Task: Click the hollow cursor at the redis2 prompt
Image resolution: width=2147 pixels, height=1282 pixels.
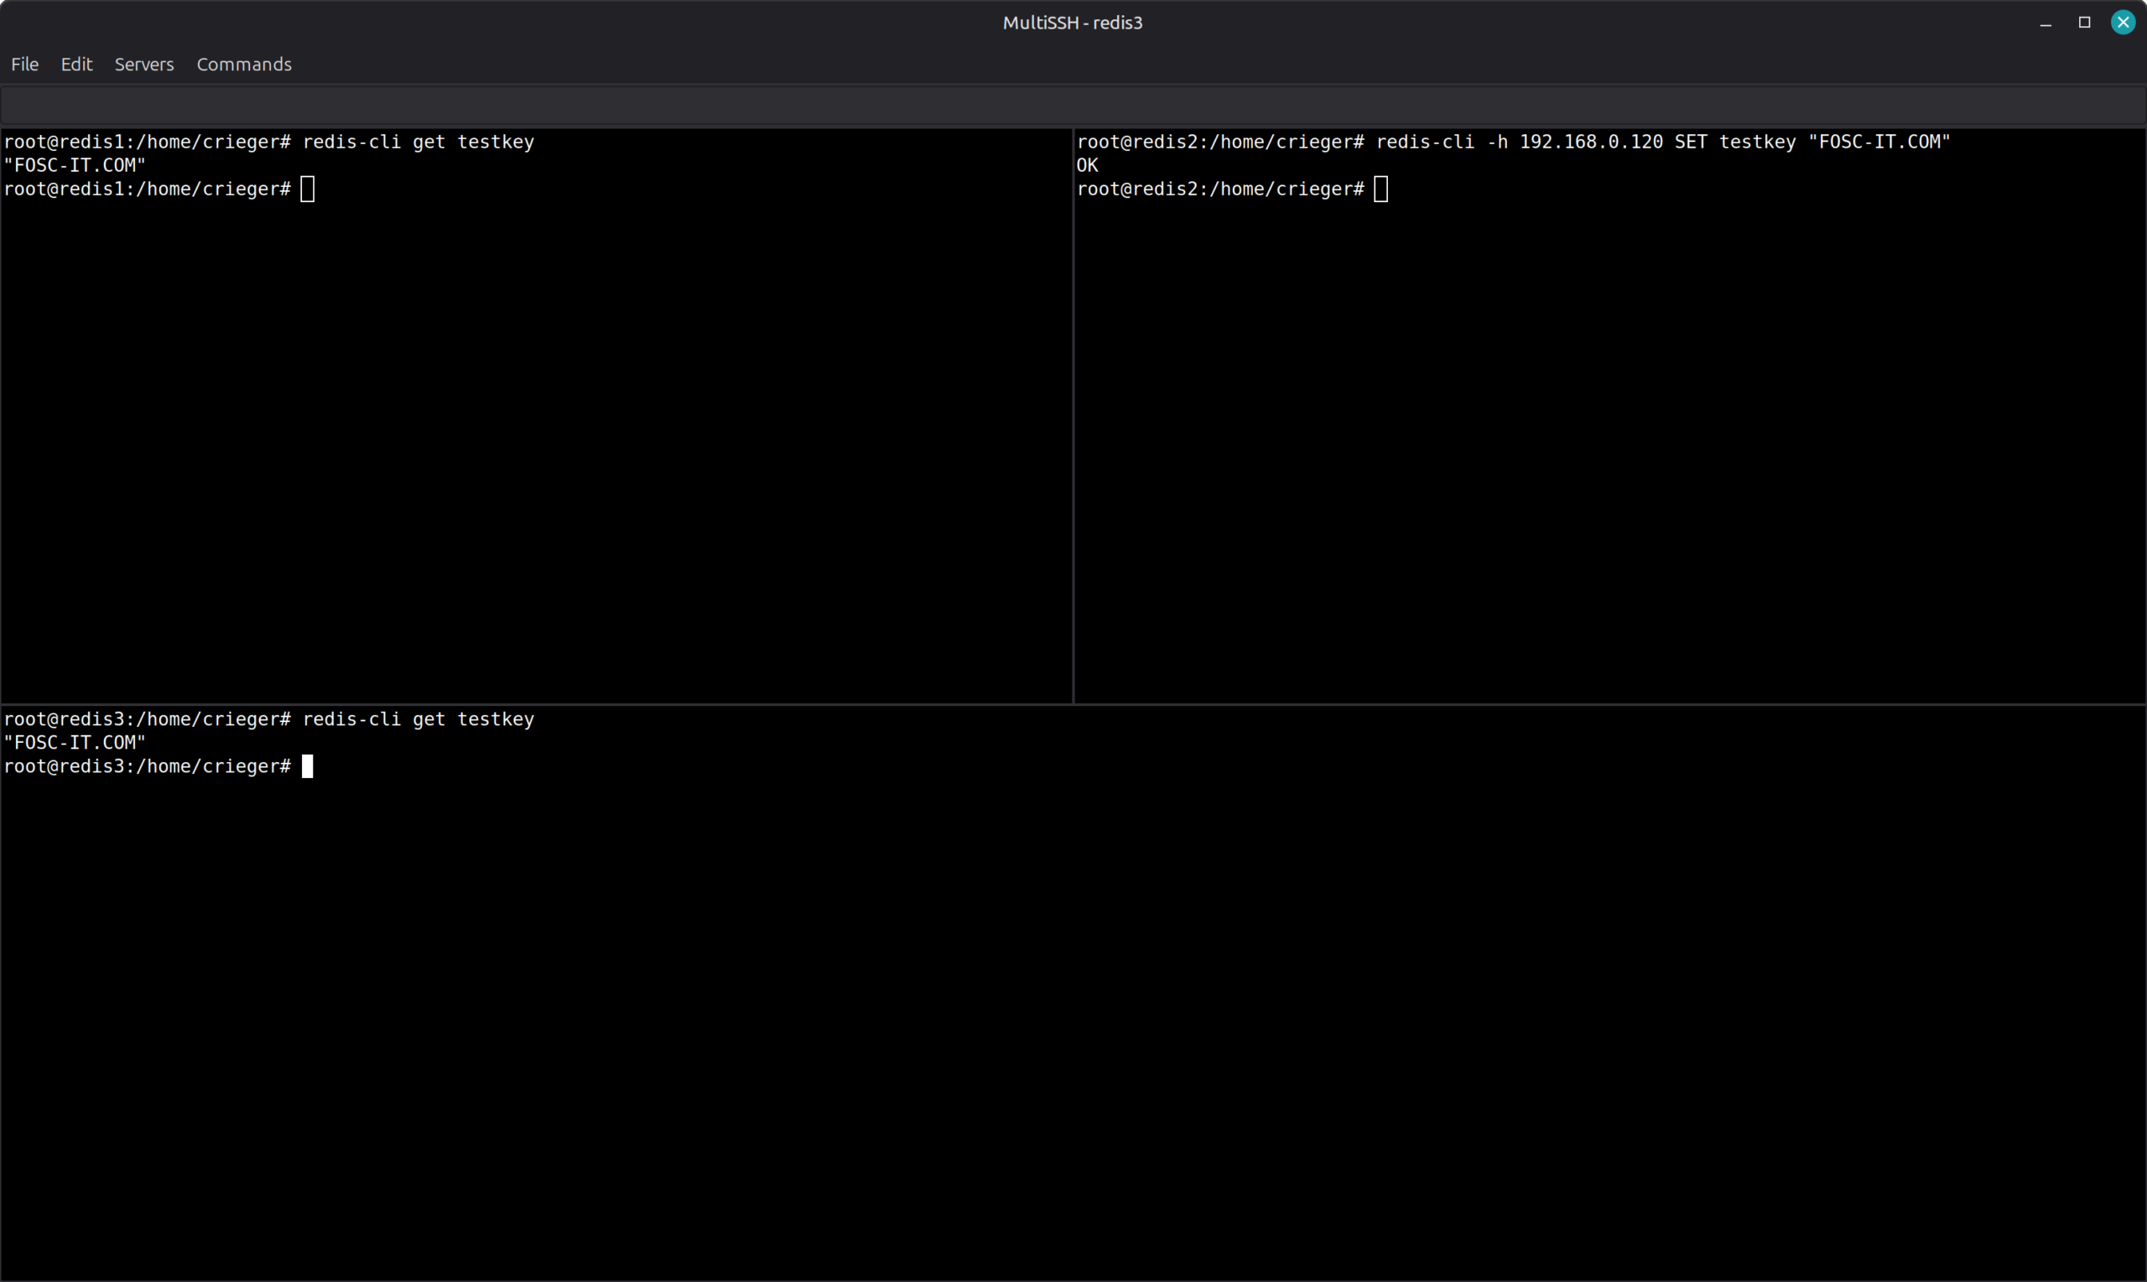Action: coord(1380,189)
